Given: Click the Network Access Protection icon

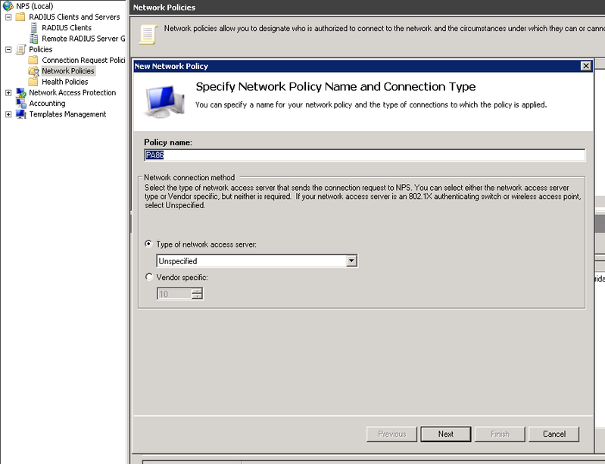Looking at the screenshot, I should pyautogui.click(x=21, y=92).
